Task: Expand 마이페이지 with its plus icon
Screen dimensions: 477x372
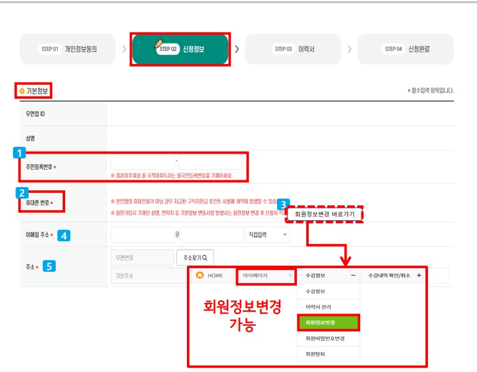Action: pos(291,276)
